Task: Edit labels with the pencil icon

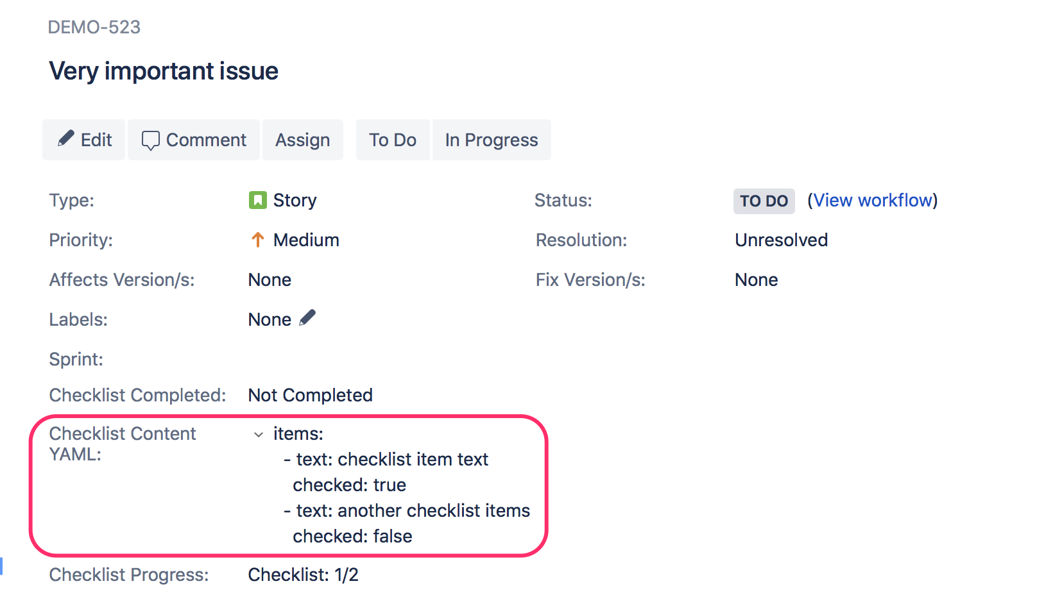Action: point(308,318)
